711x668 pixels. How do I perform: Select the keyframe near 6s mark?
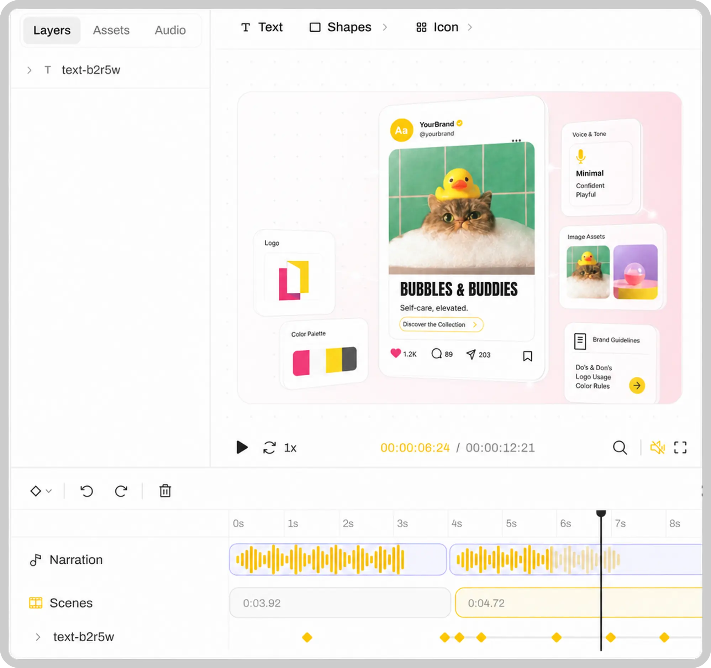(x=557, y=637)
